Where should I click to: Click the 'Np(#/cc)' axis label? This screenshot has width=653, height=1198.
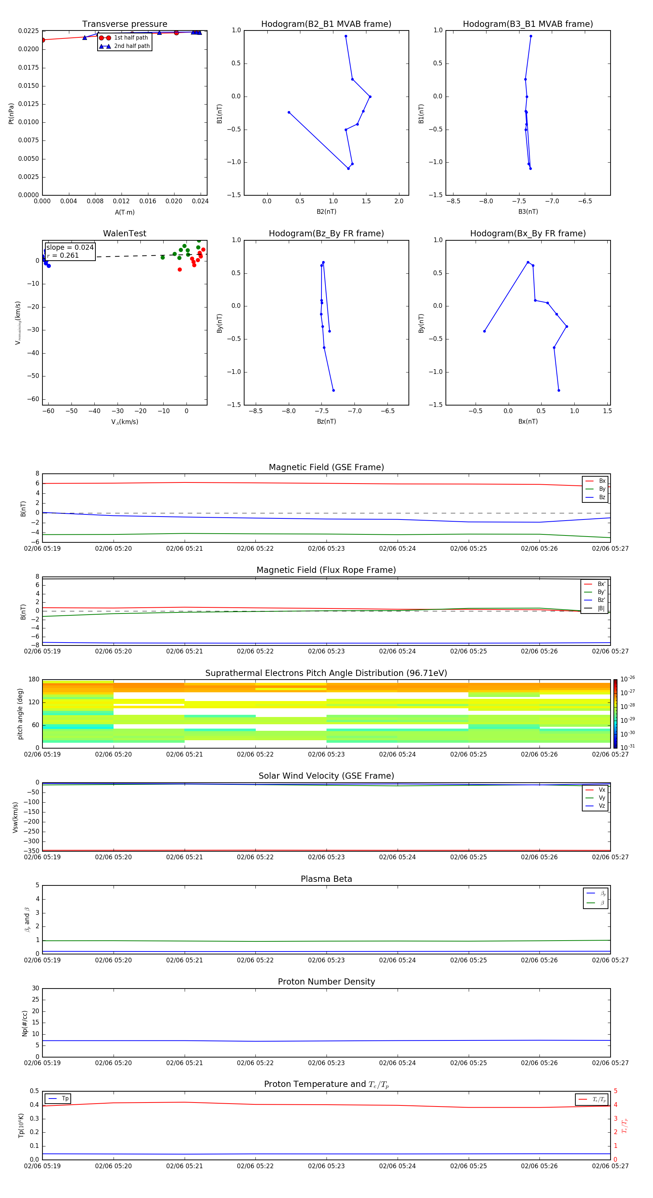coord(25,1023)
